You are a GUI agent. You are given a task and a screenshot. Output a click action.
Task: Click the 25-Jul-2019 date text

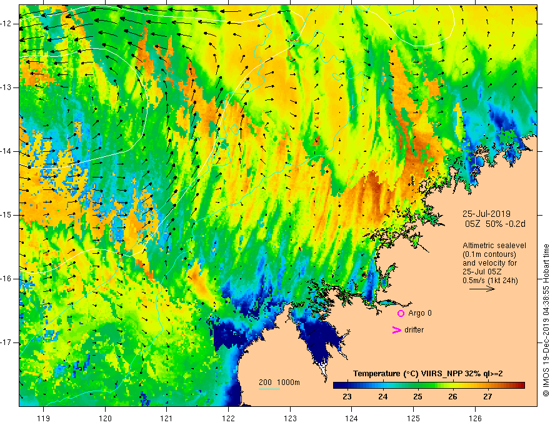486,214
